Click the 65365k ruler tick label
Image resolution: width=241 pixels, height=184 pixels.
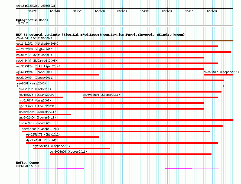tap(145, 11)
